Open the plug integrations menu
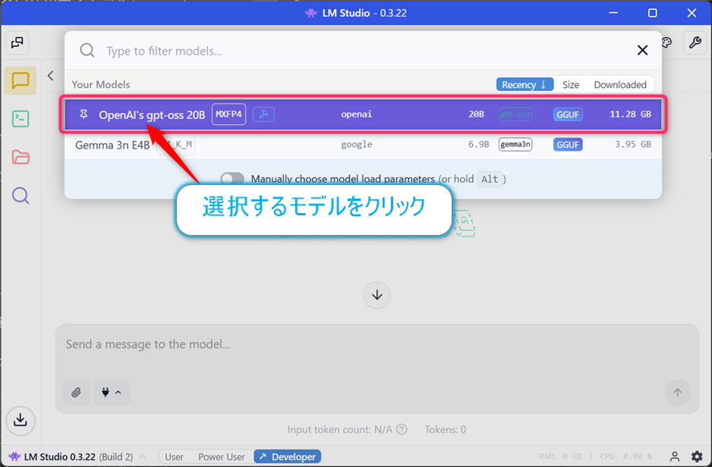The image size is (712, 467). point(112,392)
